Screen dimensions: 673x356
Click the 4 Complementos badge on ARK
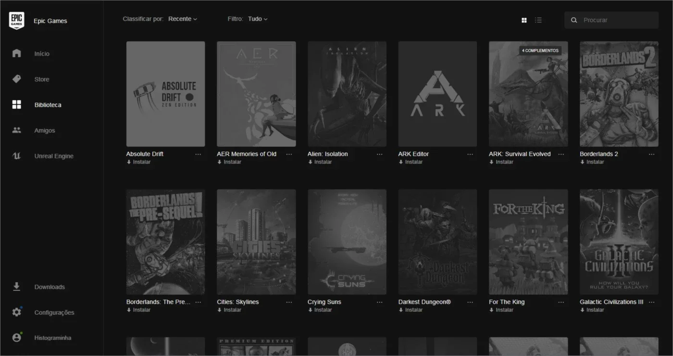(540, 50)
